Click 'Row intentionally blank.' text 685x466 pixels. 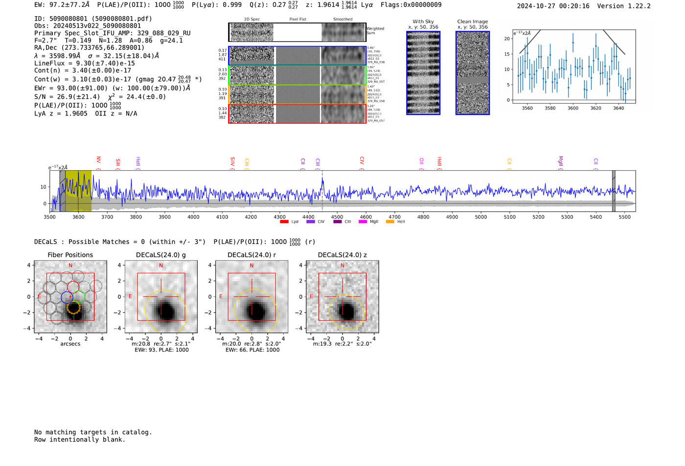tap(80, 440)
